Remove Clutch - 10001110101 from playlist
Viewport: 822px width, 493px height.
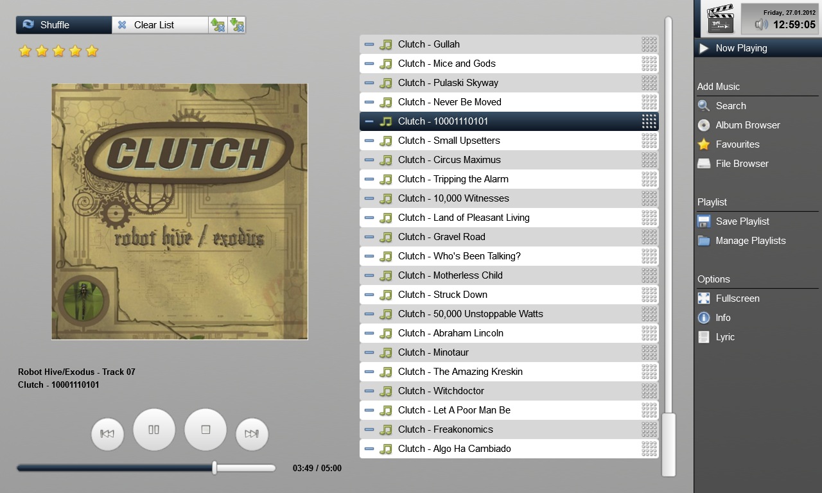coord(369,121)
